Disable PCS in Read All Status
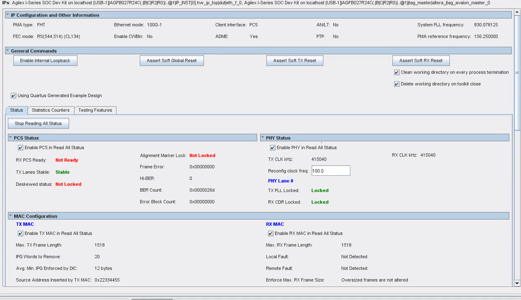Screen dimensions: 521x300 [21, 148]
